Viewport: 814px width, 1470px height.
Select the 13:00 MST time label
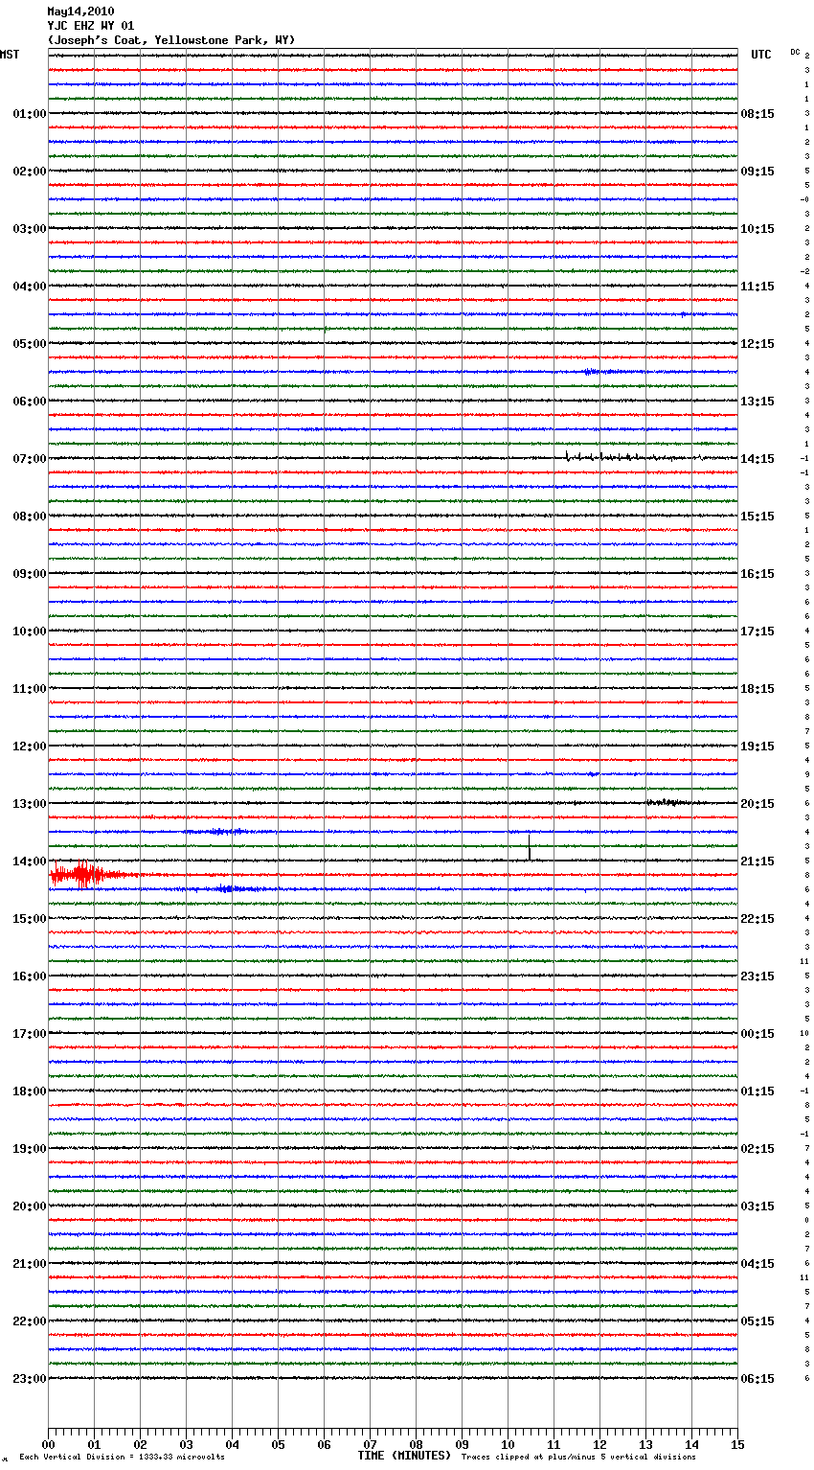pos(30,804)
